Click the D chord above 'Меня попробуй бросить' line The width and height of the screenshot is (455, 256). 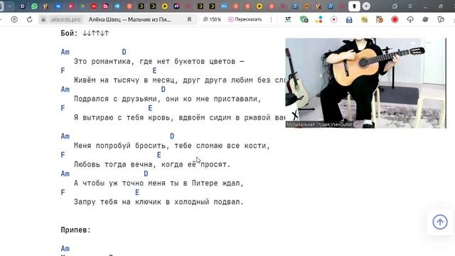click(172, 136)
